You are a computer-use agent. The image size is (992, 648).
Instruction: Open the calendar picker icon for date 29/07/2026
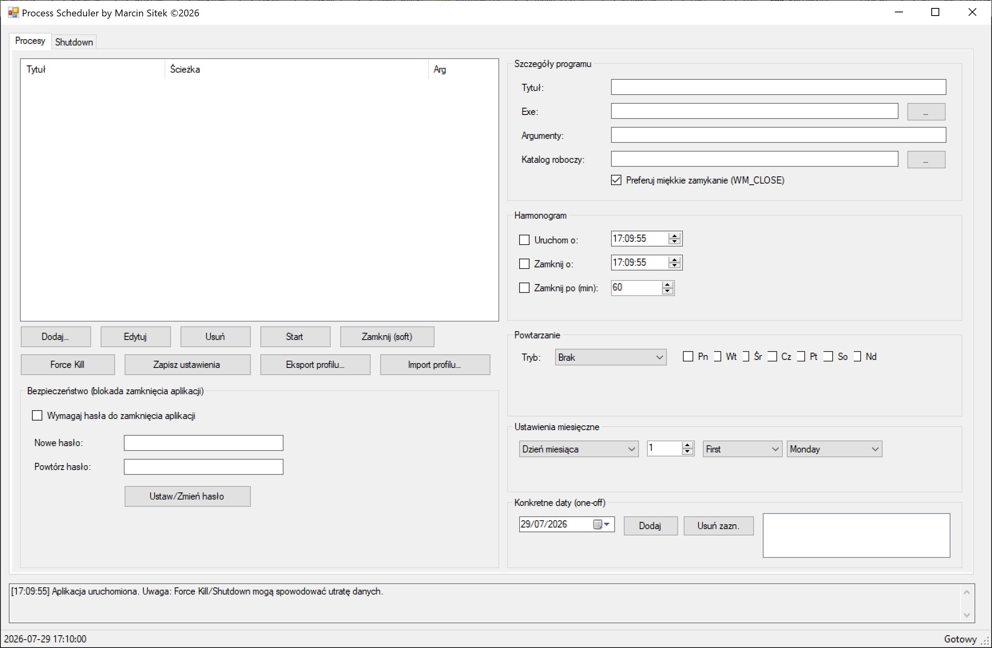pyautogui.click(x=602, y=524)
